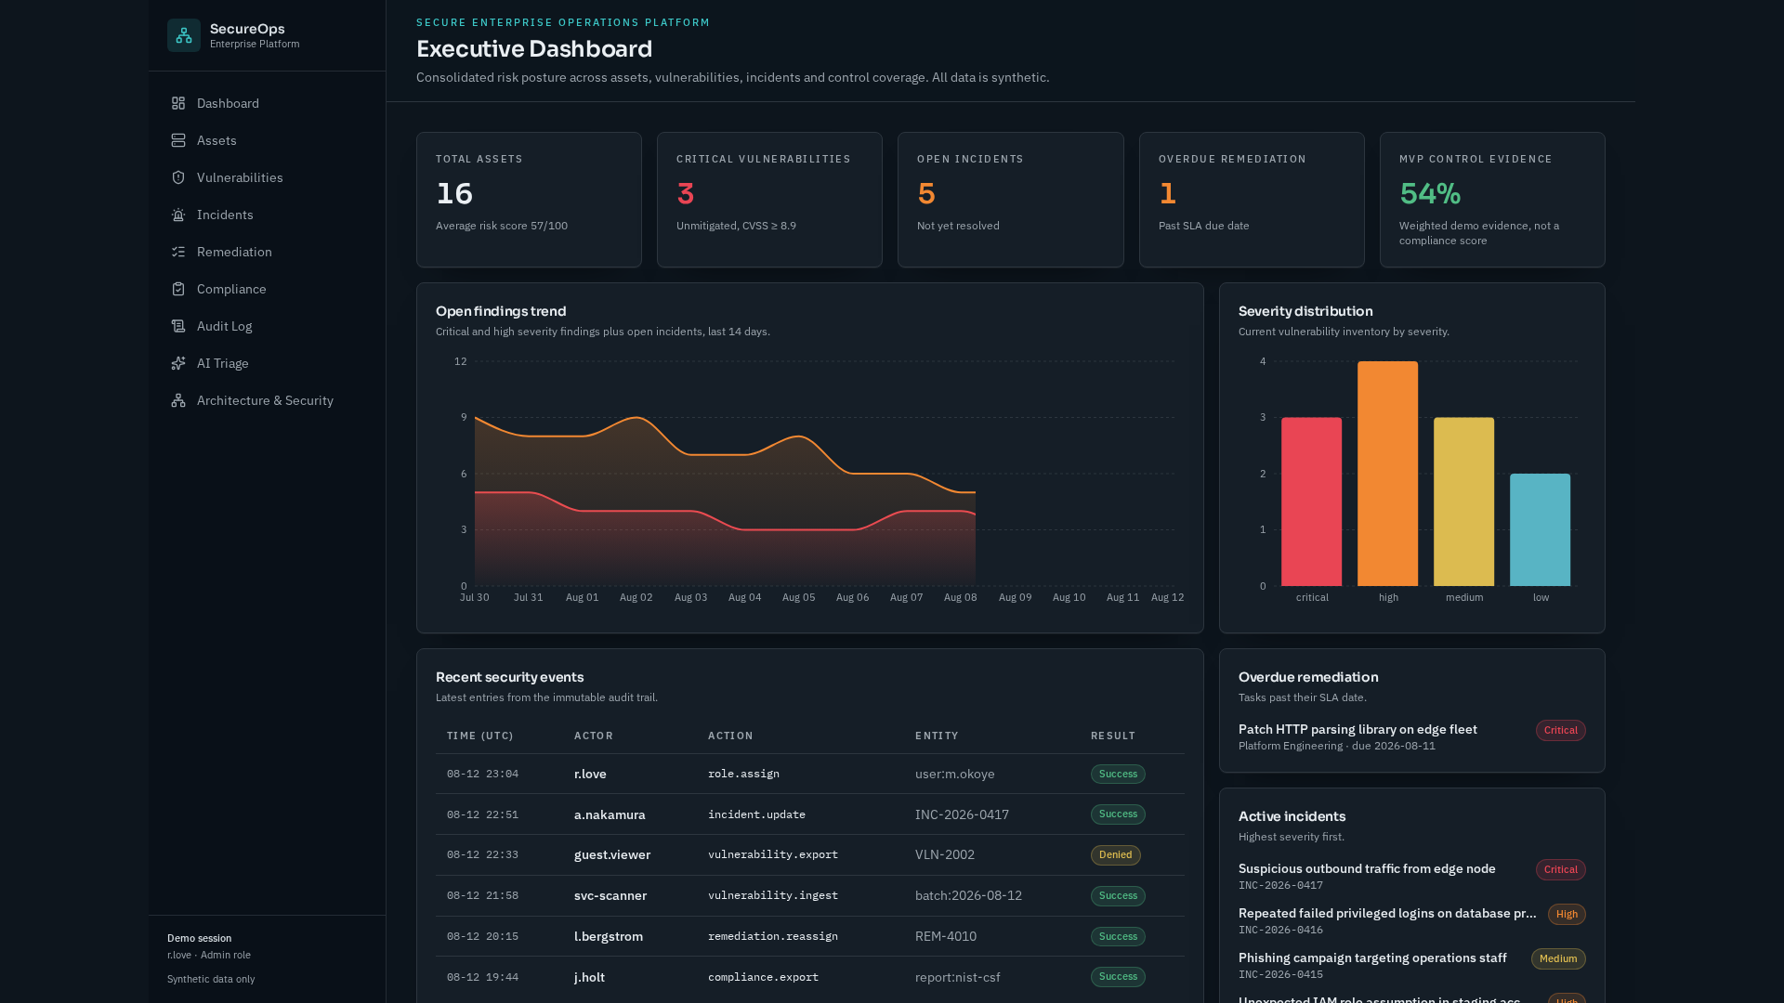Open the Dashboard nav item
Screen dimensions: 1784x1003
tap(267, 103)
